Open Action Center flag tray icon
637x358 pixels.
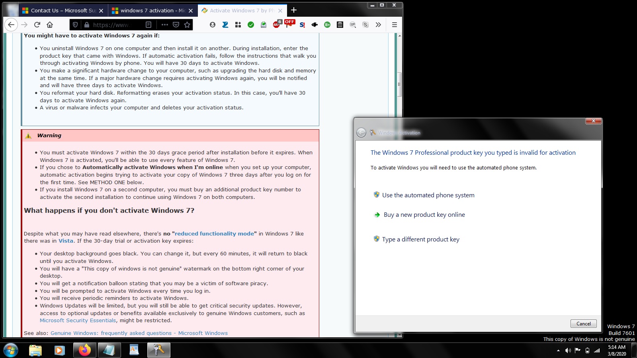[577, 350]
